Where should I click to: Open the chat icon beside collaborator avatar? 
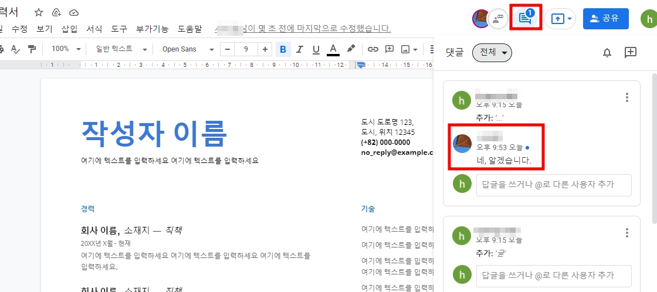point(499,18)
